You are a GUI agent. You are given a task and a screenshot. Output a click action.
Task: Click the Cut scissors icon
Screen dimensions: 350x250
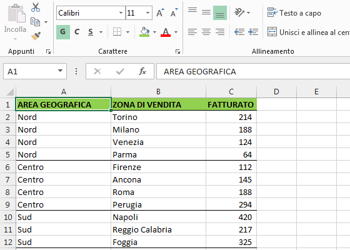tap(36, 7)
